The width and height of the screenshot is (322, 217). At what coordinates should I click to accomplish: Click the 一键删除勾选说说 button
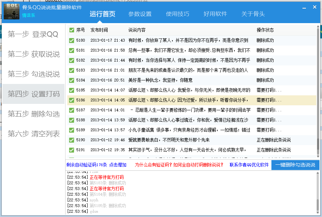295,165
